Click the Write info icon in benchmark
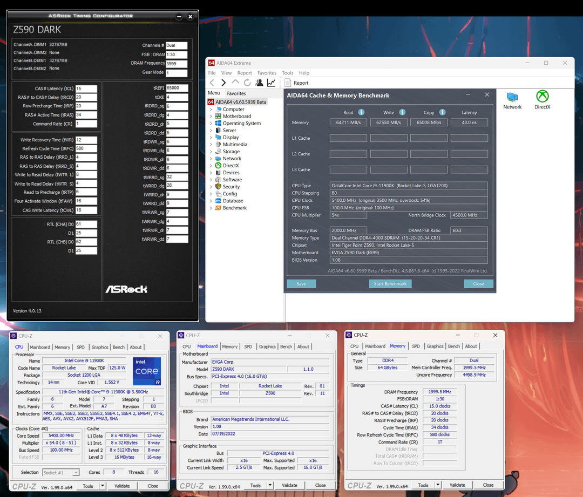 [x=402, y=112]
